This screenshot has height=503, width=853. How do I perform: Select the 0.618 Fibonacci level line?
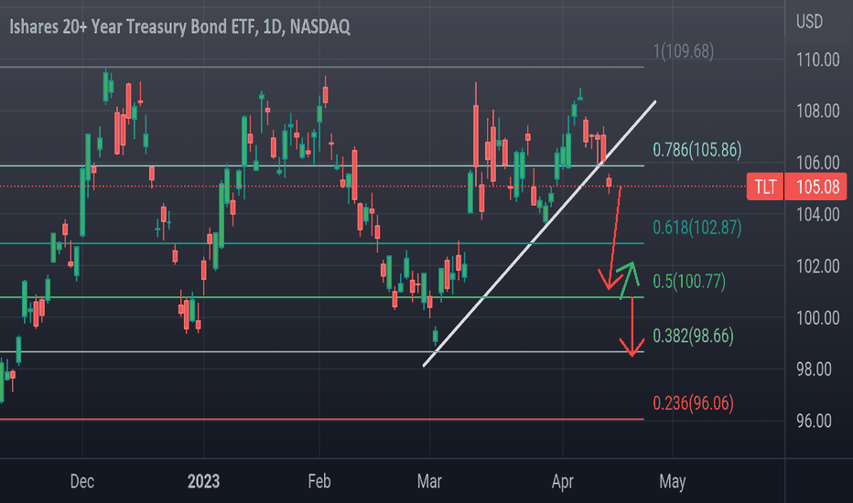[321, 243]
